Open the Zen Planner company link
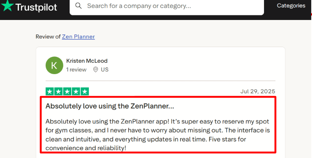 (x=78, y=37)
